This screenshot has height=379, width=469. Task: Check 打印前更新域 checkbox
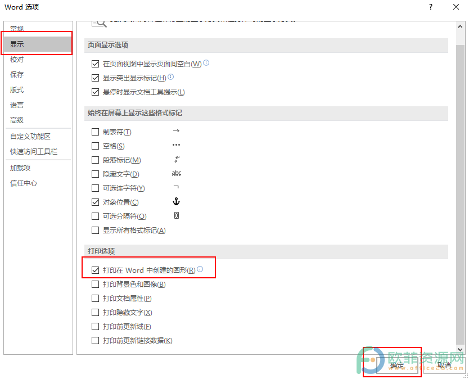tap(95, 326)
